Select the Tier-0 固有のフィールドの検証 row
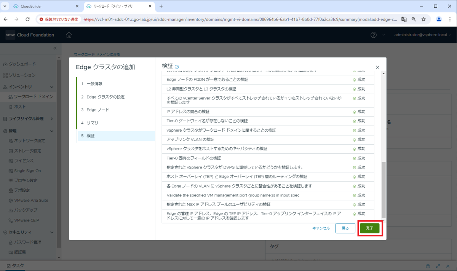Image resolution: width=457 pixels, height=271 pixels. (268, 158)
